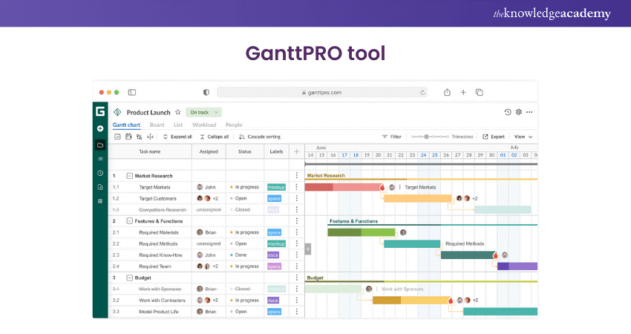Click the Labels column header
This screenshot has height=334, width=631.
(276, 151)
